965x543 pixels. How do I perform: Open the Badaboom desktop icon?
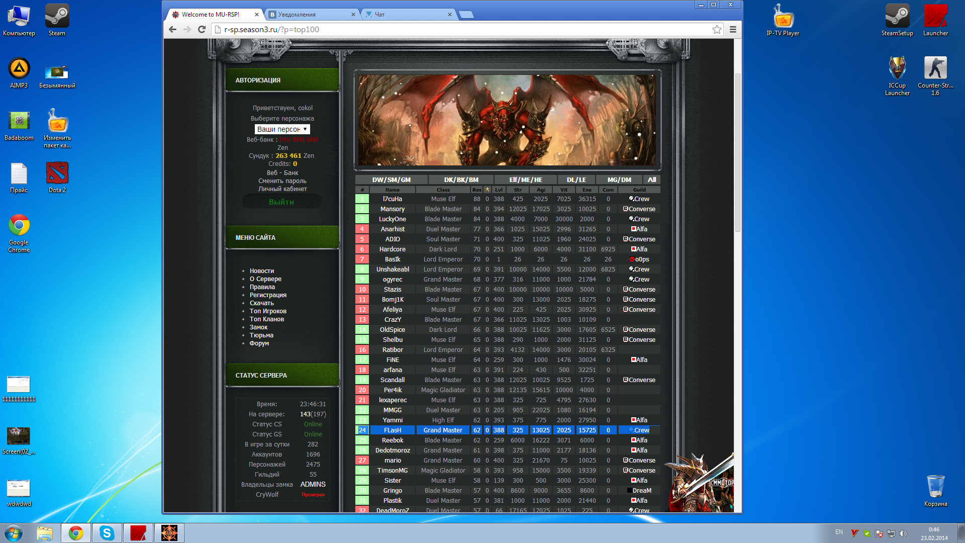click(x=19, y=126)
